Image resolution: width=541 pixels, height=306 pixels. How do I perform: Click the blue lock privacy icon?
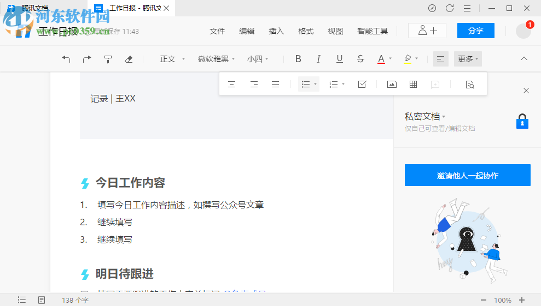click(522, 121)
